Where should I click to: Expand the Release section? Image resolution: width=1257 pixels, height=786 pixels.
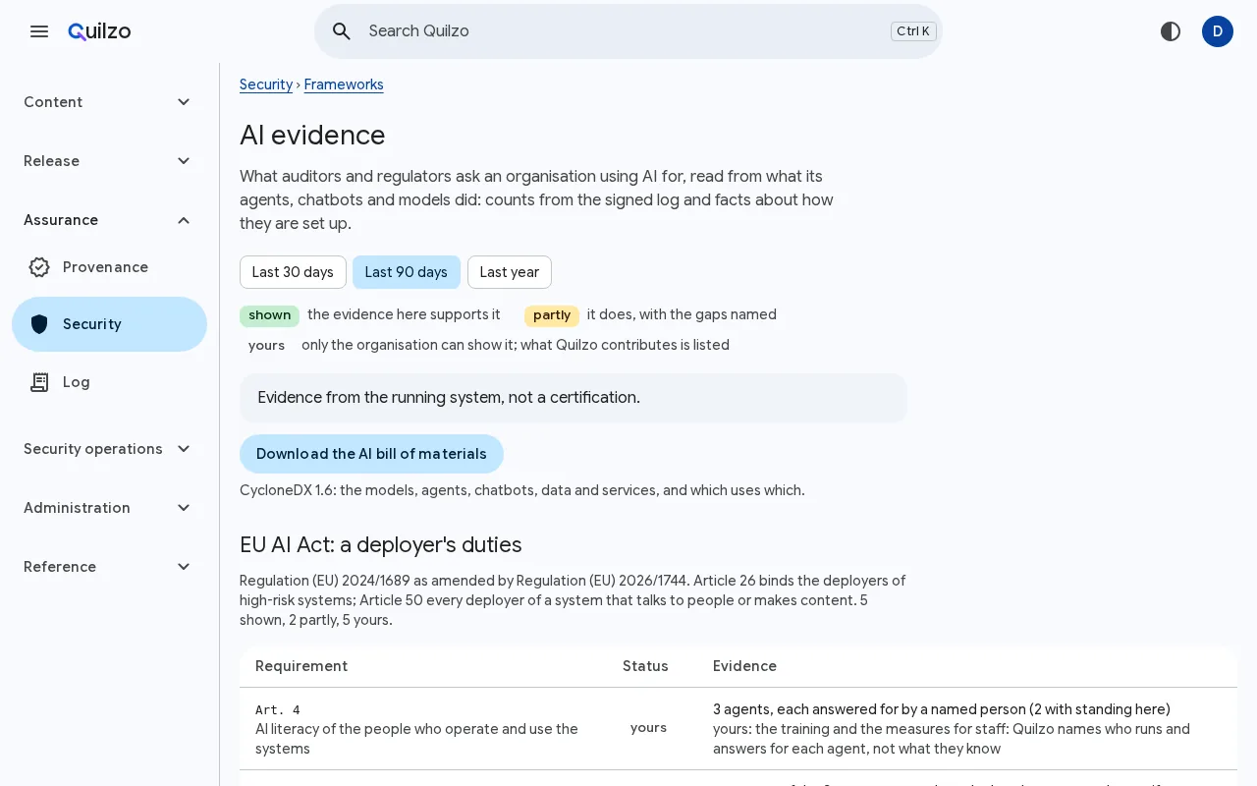[109, 161]
